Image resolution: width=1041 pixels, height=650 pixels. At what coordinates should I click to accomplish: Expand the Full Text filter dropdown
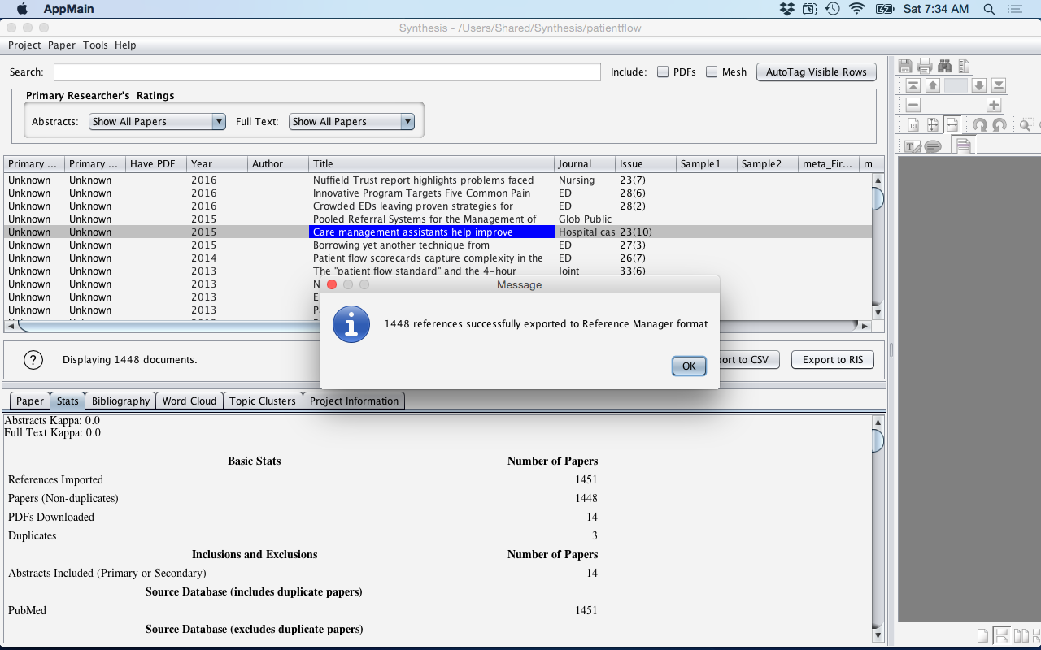pyautogui.click(x=352, y=121)
